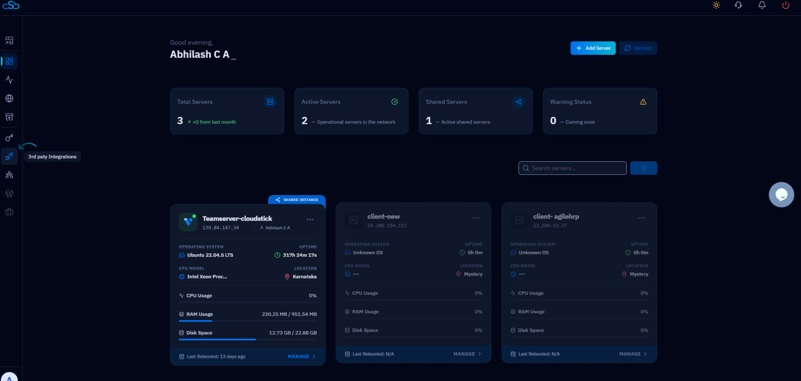The width and height of the screenshot is (801, 381).
Task: Click the Search servers field
Action: coord(572,168)
